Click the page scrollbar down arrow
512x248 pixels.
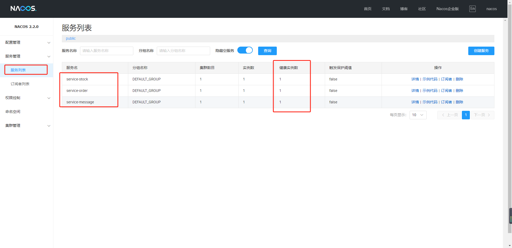pos(510,246)
